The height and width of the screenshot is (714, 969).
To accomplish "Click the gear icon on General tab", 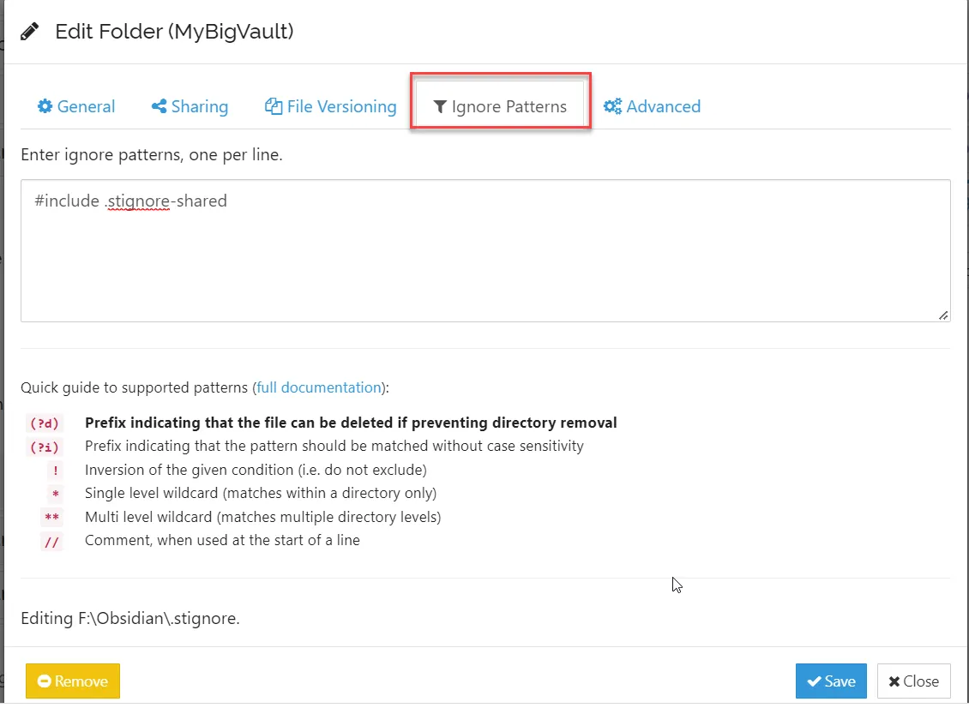I will coord(45,106).
